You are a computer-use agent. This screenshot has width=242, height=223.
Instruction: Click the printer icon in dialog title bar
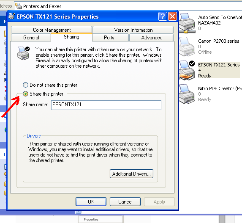12,16
